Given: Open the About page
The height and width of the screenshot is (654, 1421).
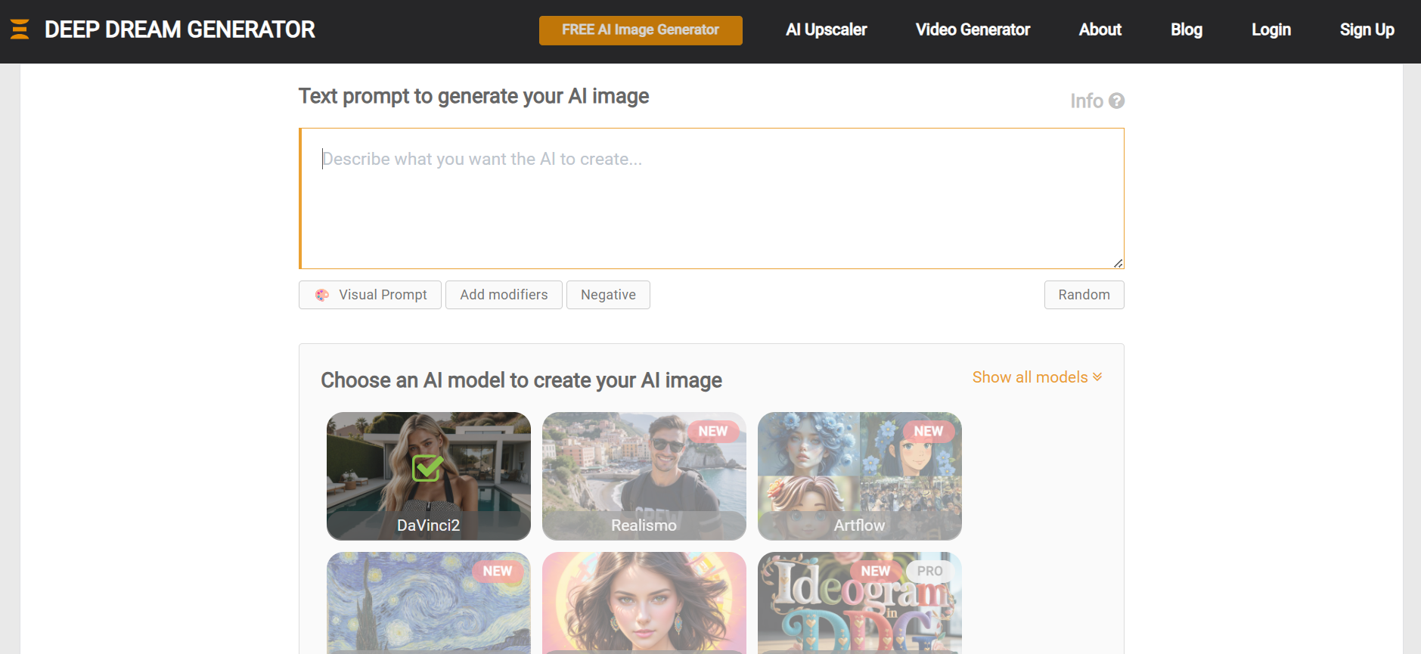Looking at the screenshot, I should (1100, 29).
